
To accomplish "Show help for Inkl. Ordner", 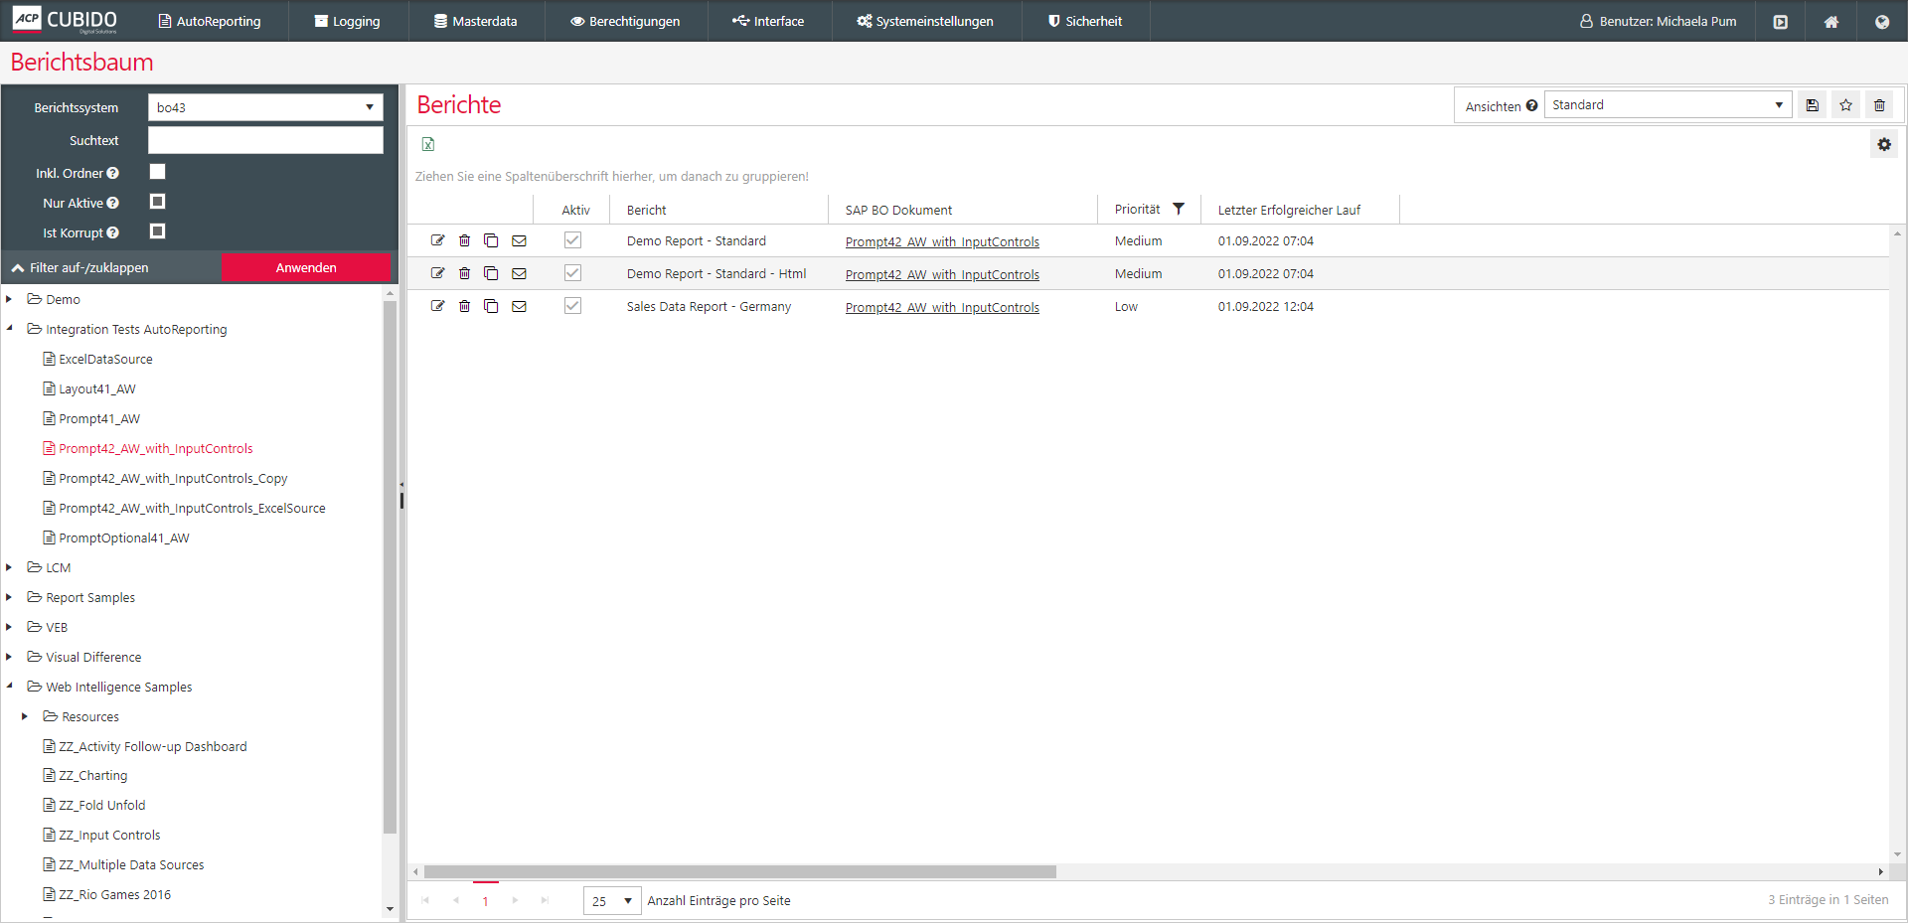I will pos(113,173).
